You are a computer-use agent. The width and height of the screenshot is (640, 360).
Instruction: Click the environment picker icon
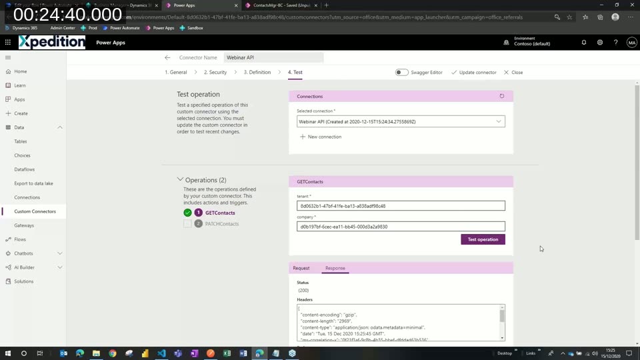coord(506,43)
